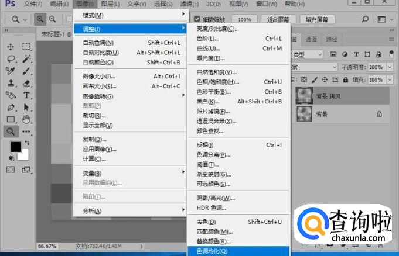The height and width of the screenshot is (256, 399).
Task: Click the 填充屏幕 button
Action: [x=317, y=19]
